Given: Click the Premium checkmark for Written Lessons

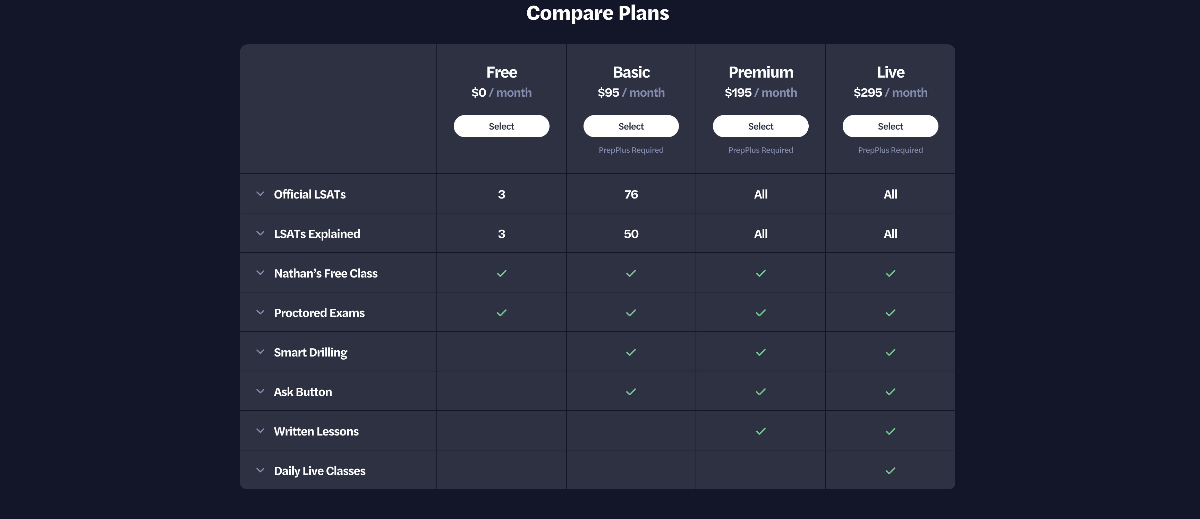Looking at the screenshot, I should [x=761, y=432].
